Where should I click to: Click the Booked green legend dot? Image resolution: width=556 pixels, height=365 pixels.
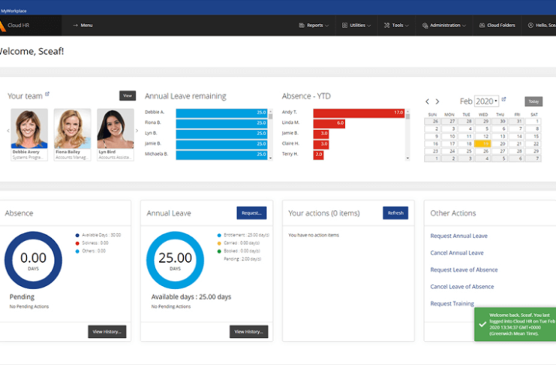pos(219,252)
